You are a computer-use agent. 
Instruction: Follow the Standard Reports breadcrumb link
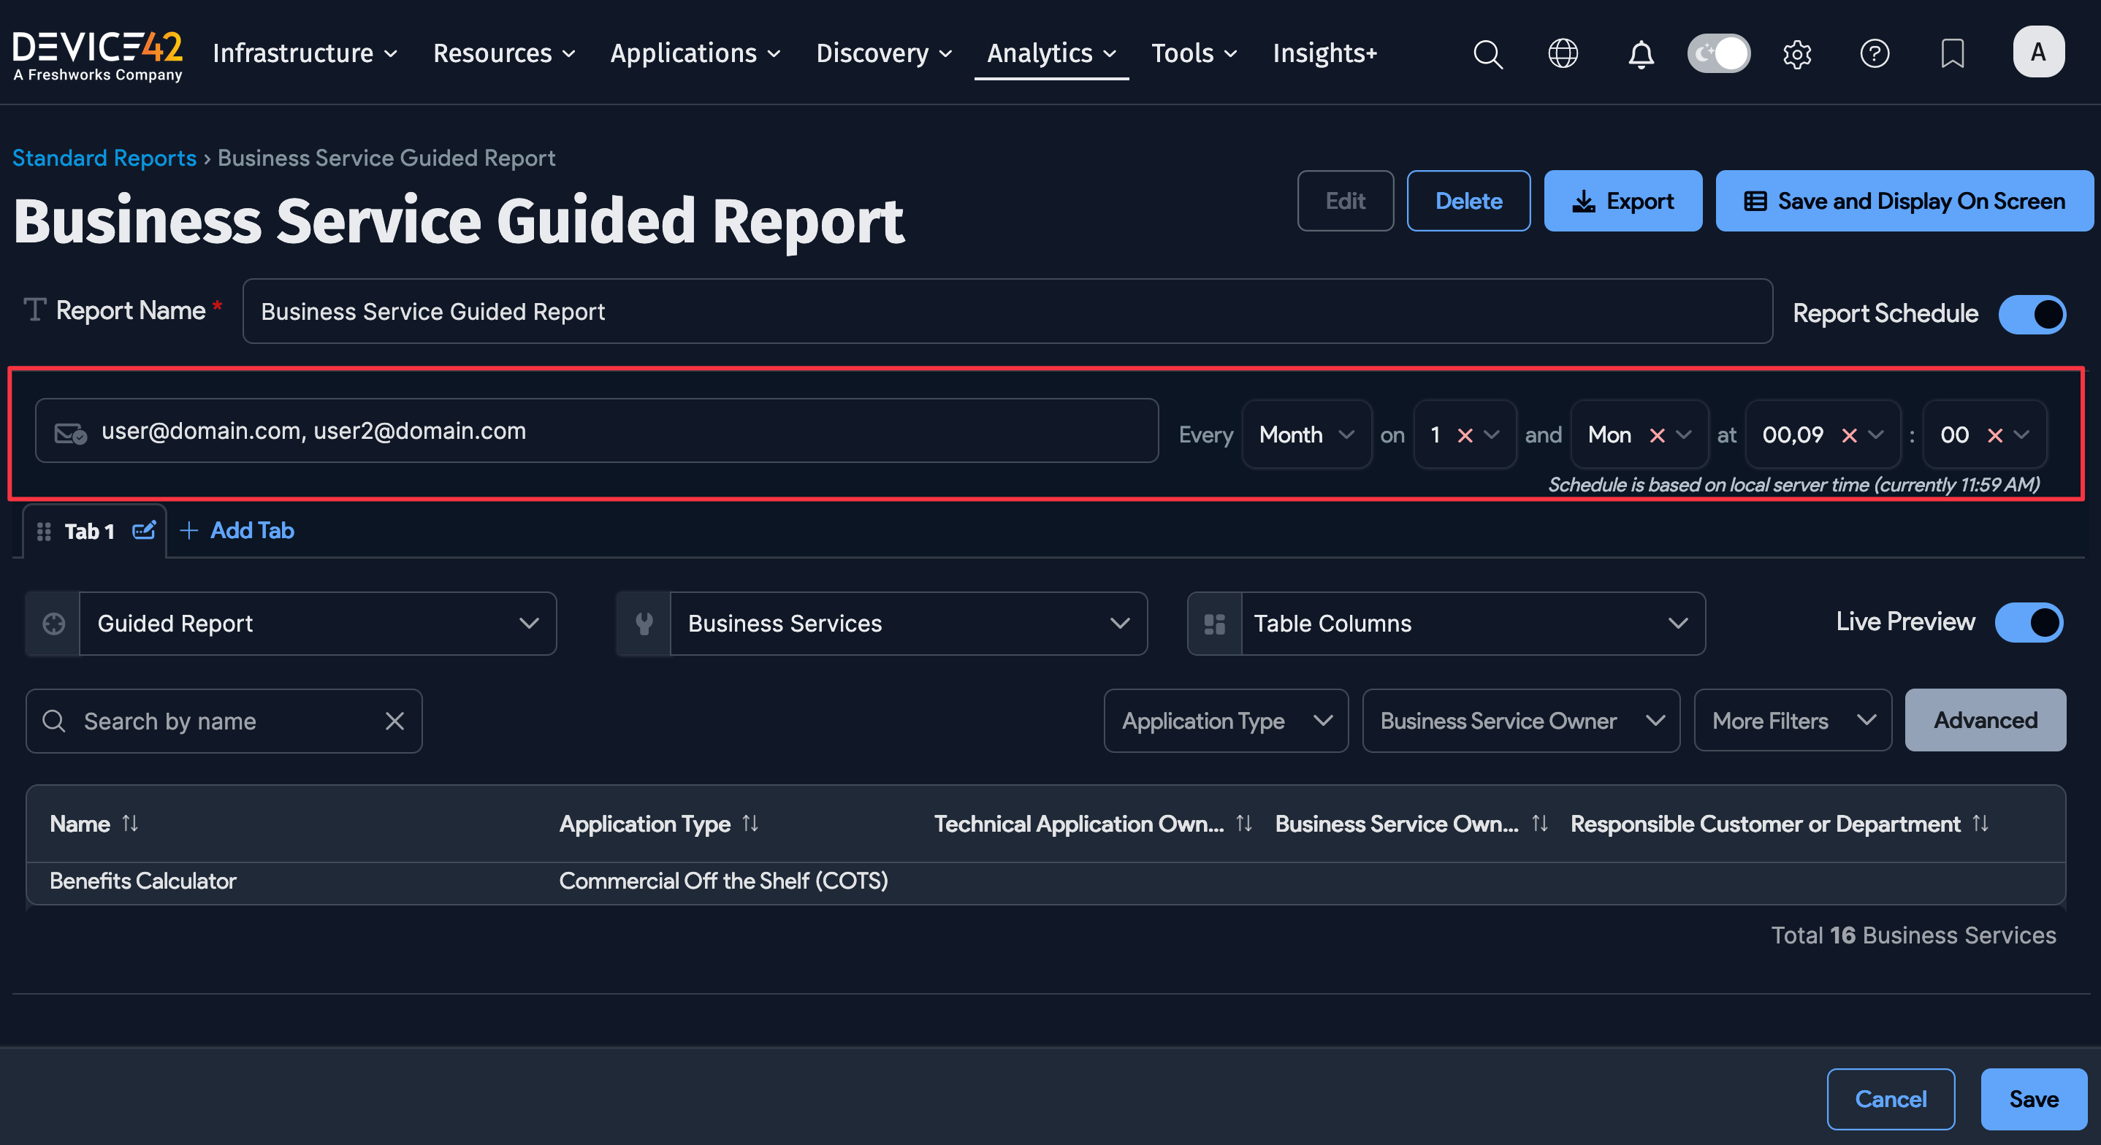click(x=104, y=158)
